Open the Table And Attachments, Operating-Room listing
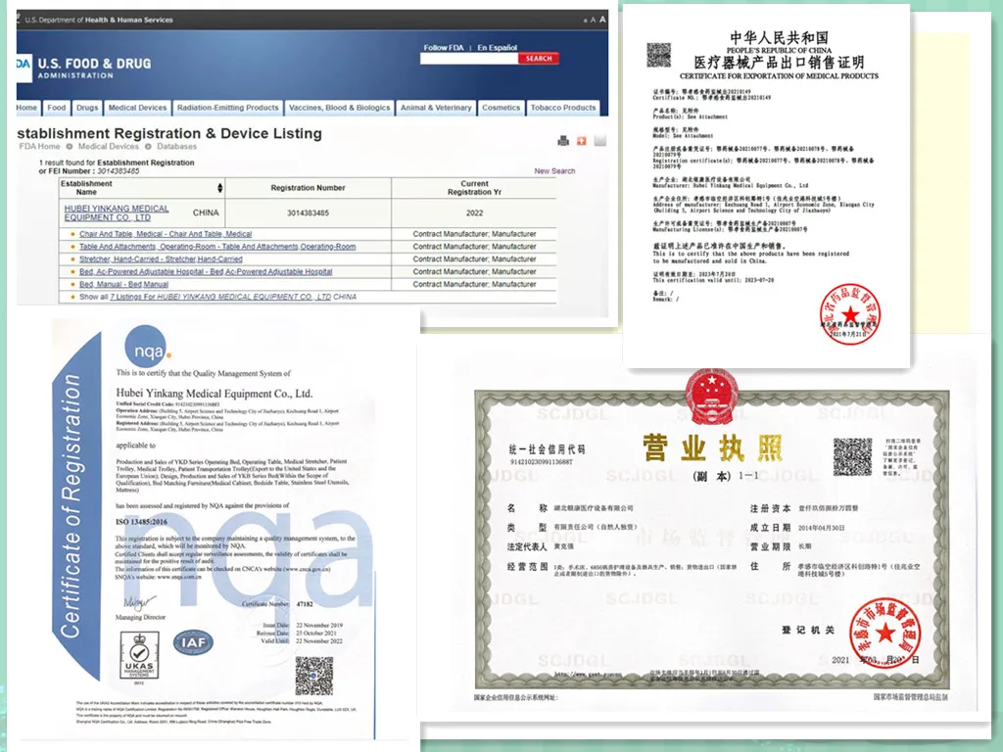This screenshot has height=752, width=1003. (x=217, y=246)
